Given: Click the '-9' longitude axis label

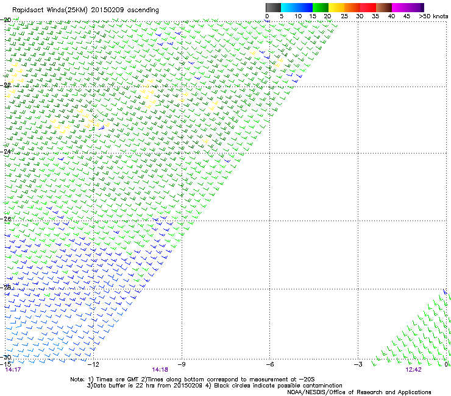Looking at the screenshot, I should point(182,364).
